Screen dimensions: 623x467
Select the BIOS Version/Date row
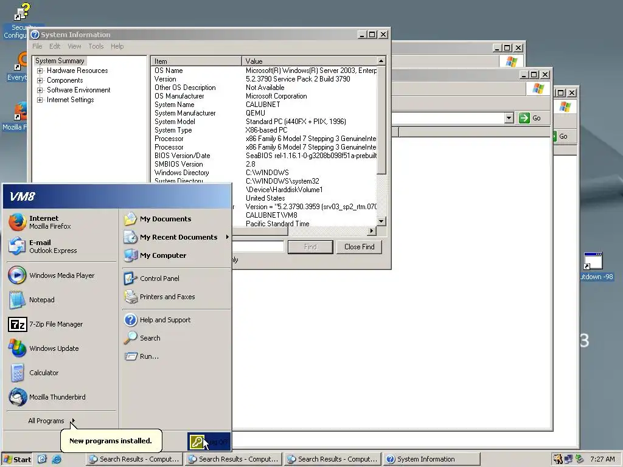(264, 156)
